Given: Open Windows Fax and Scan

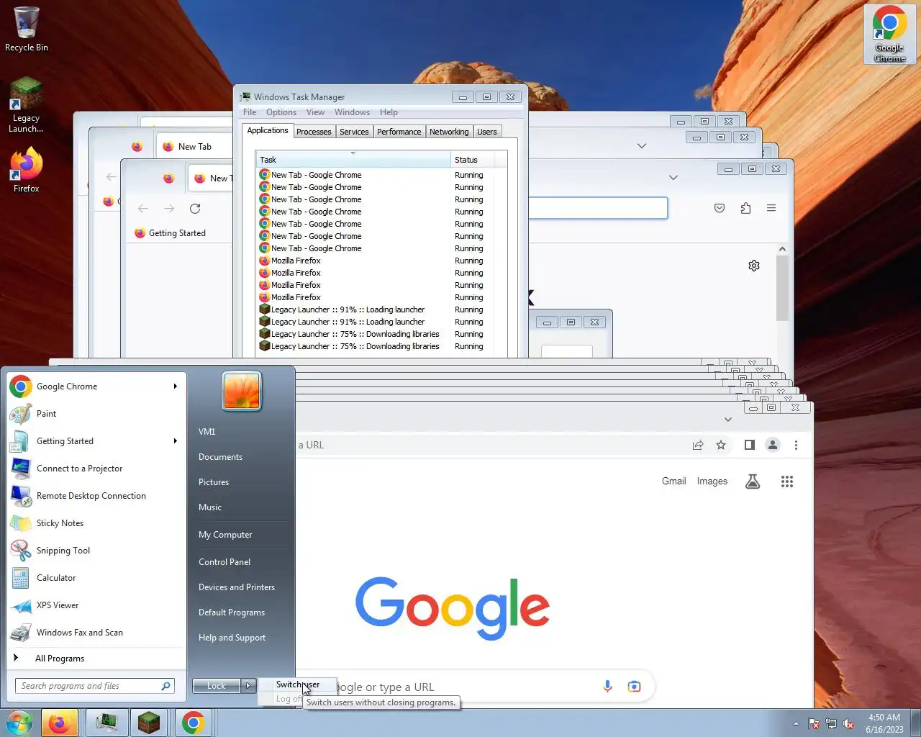Looking at the screenshot, I should tap(96, 633).
